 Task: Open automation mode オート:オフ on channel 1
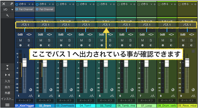25,100
